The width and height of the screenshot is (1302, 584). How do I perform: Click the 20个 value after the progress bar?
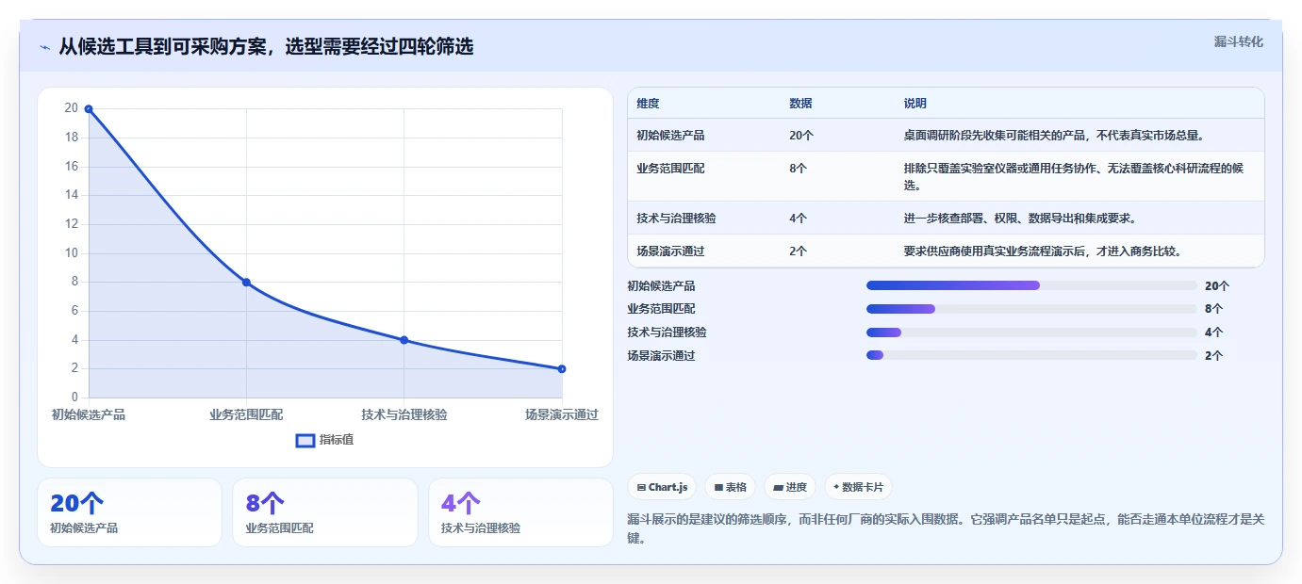(1217, 286)
